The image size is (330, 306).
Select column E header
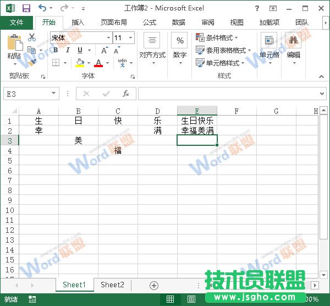(197, 111)
